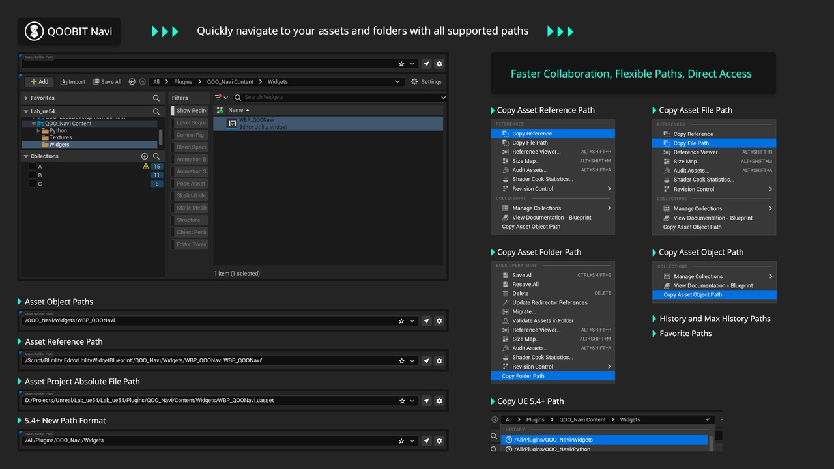The image size is (834, 469).
Task: Toggle the Skeletal Mesh filter
Action: point(189,196)
